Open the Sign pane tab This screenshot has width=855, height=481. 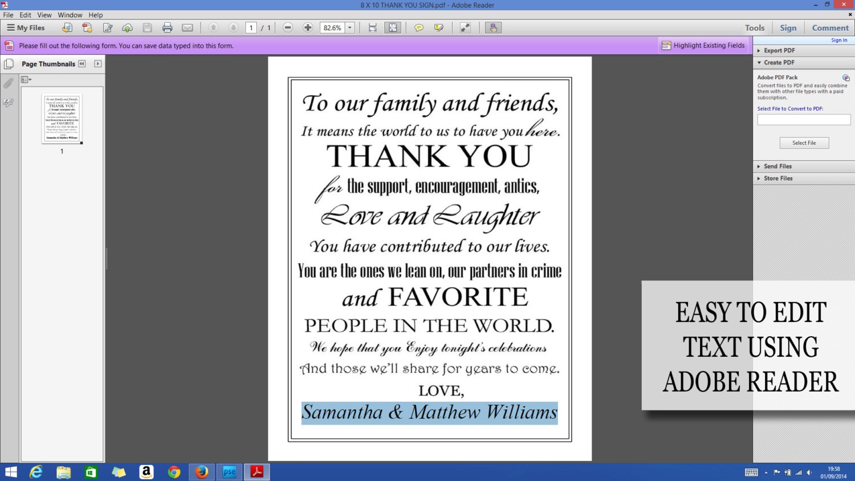point(788,27)
